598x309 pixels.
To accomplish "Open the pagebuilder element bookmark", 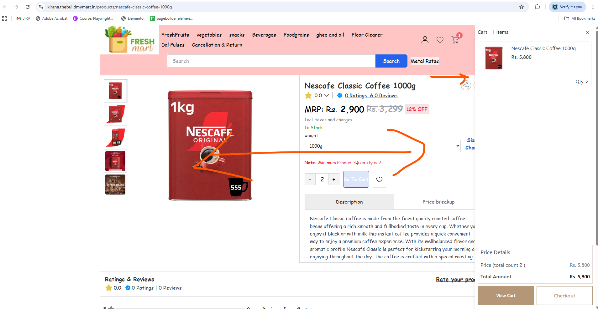I will coord(171,18).
